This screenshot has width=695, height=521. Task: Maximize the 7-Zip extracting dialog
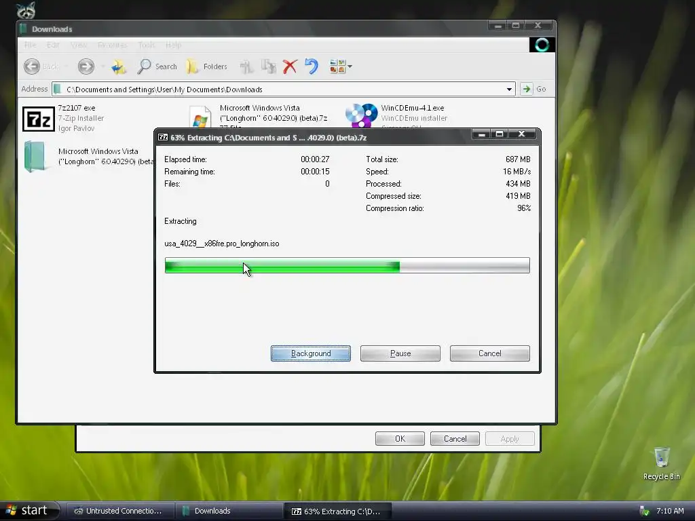(499, 134)
